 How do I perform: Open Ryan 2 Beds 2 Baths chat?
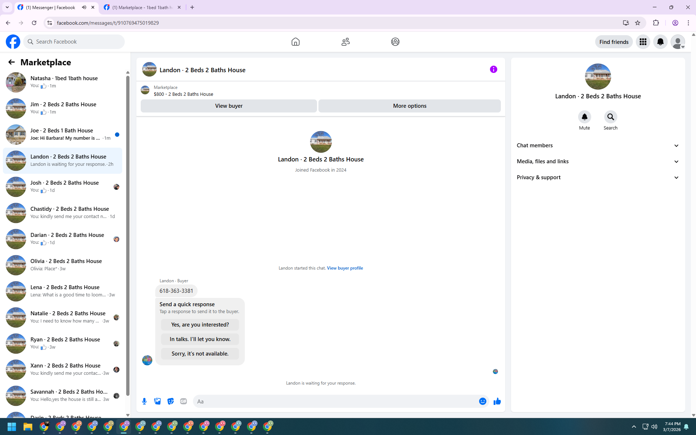click(x=62, y=343)
